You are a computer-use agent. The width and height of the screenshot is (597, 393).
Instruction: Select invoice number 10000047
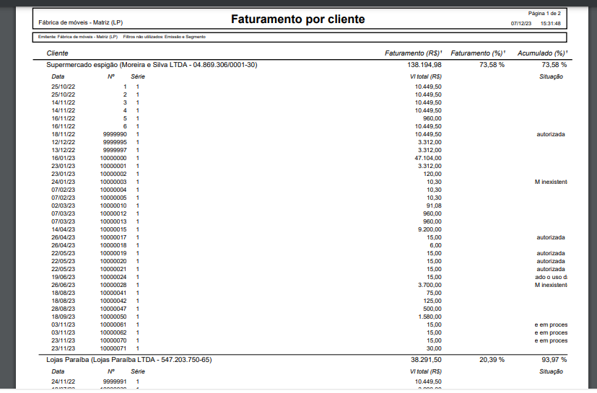[113, 309]
